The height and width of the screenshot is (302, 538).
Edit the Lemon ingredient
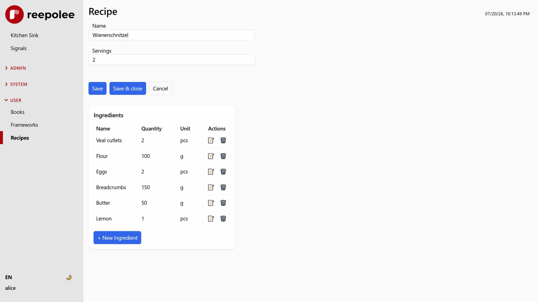tap(211, 219)
